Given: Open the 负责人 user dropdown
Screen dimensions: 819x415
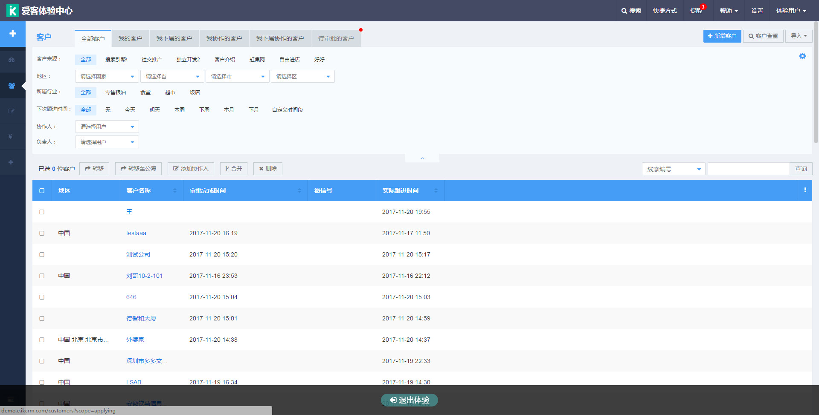Looking at the screenshot, I should 107,142.
